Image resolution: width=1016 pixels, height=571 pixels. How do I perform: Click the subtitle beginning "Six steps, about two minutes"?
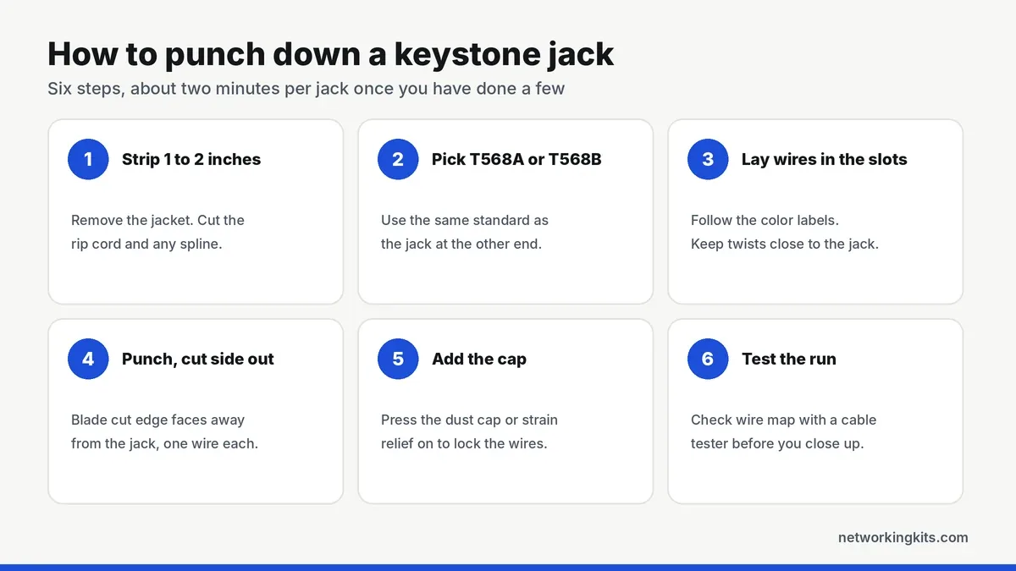tap(306, 88)
